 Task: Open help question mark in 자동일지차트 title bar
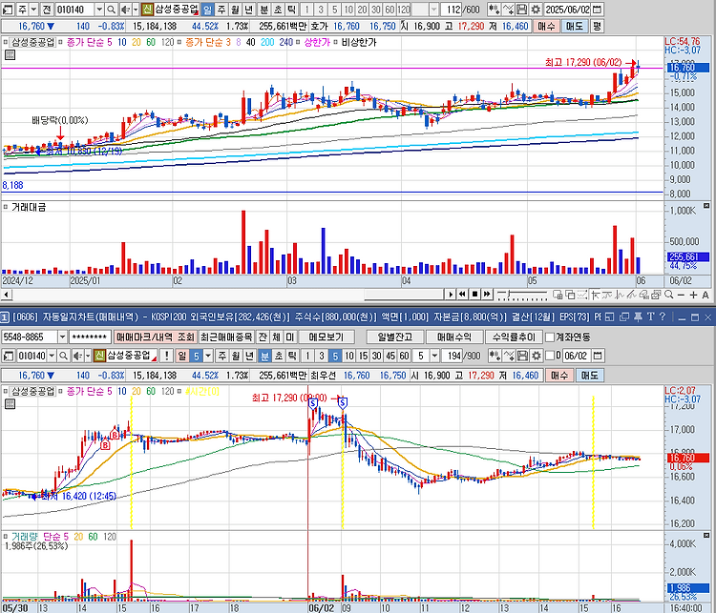[x=663, y=317]
